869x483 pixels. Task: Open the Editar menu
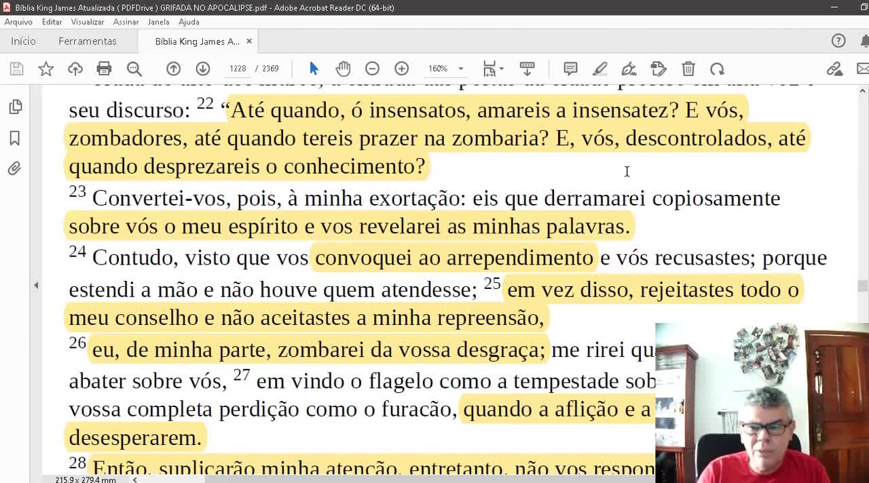click(x=52, y=22)
